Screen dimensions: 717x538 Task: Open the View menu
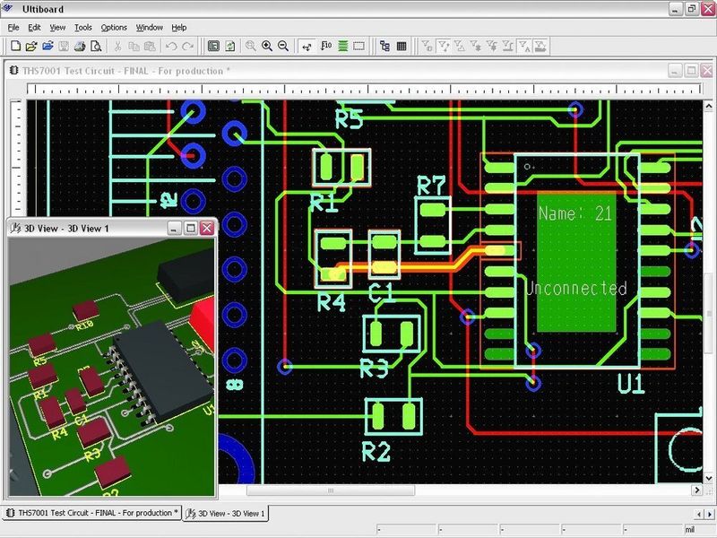[57, 28]
